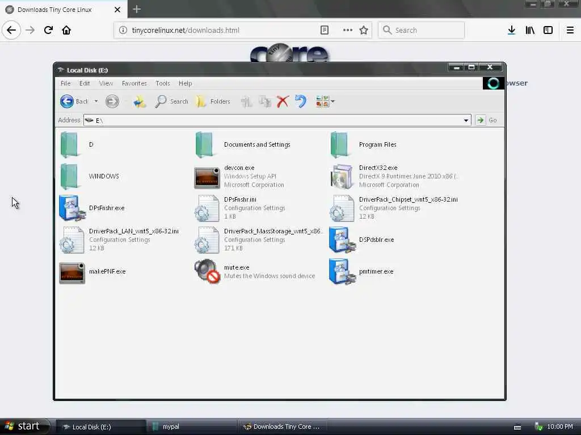Select the mute.exe sound icon
This screenshot has width=581, height=435.
(x=207, y=271)
